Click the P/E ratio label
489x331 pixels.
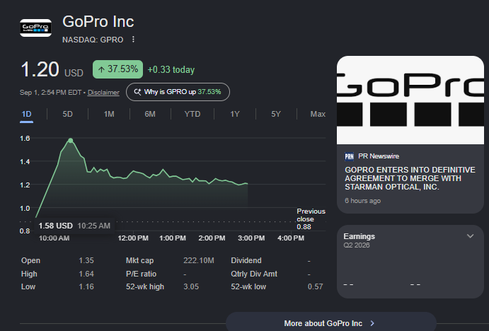pos(142,274)
